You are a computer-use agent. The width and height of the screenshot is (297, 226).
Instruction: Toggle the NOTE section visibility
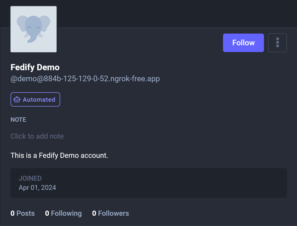pyautogui.click(x=18, y=120)
